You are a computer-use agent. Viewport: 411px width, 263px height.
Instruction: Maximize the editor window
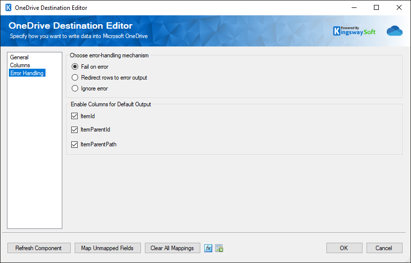(376, 7)
